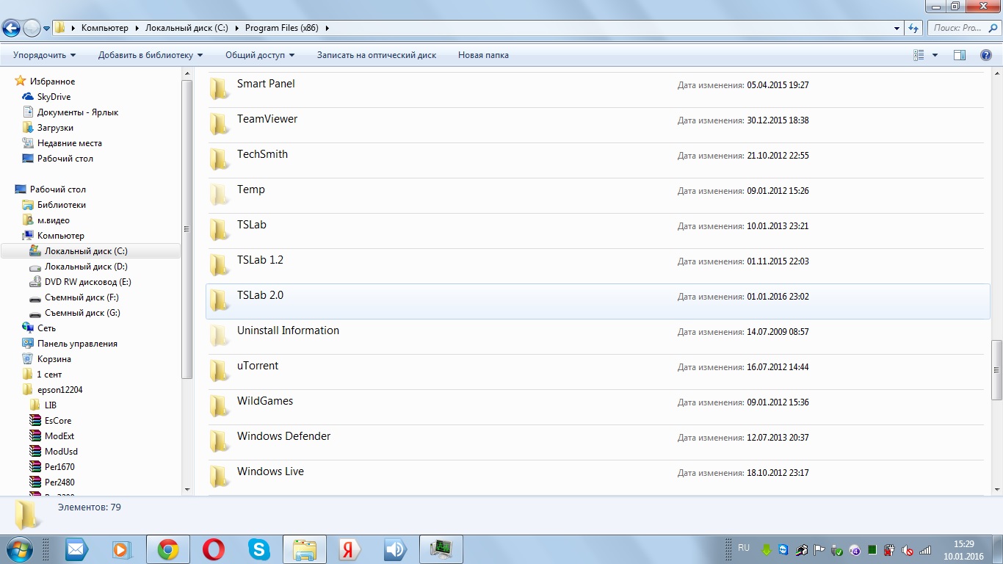The height and width of the screenshot is (564, 1003).
Task: Click the file list vertical scrollbar thumb
Action: coord(996,370)
